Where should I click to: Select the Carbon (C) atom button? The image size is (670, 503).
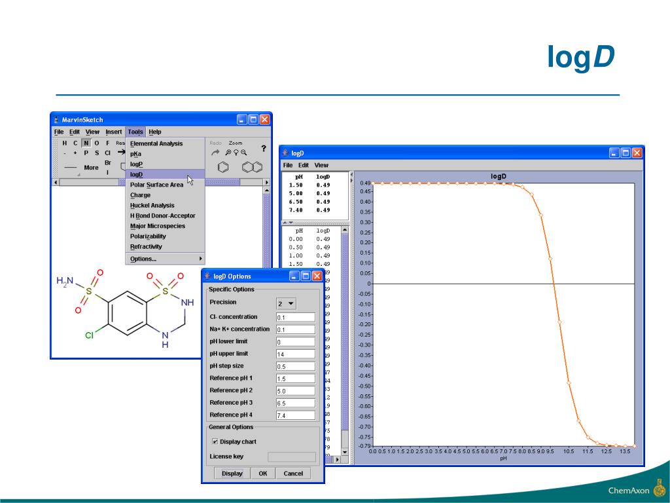75,143
